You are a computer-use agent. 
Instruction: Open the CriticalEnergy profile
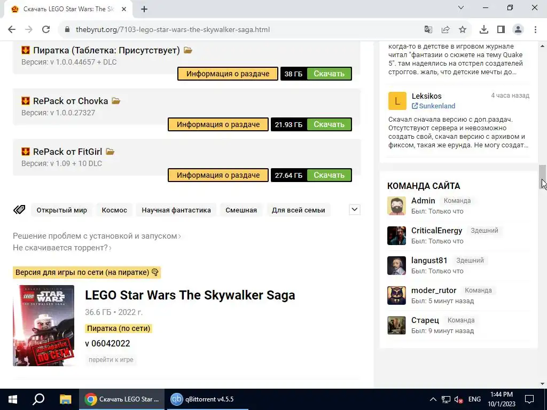click(437, 231)
